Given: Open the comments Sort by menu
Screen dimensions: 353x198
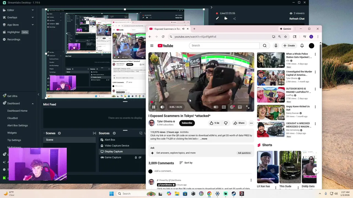Looking at the screenshot, I should (x=186, y=163).
